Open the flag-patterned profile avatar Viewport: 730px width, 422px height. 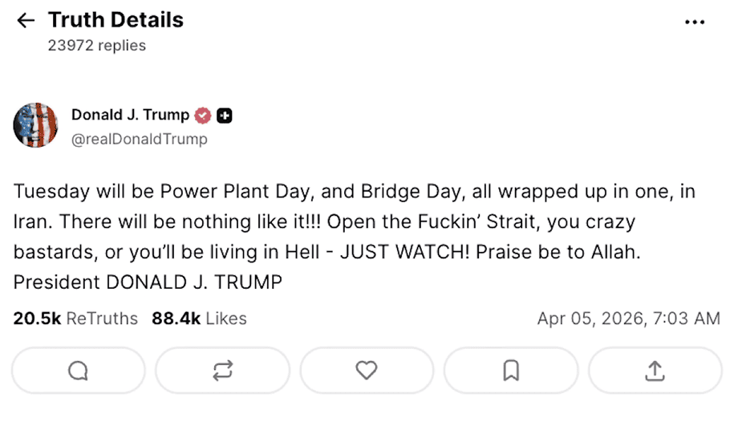point(35,126)
